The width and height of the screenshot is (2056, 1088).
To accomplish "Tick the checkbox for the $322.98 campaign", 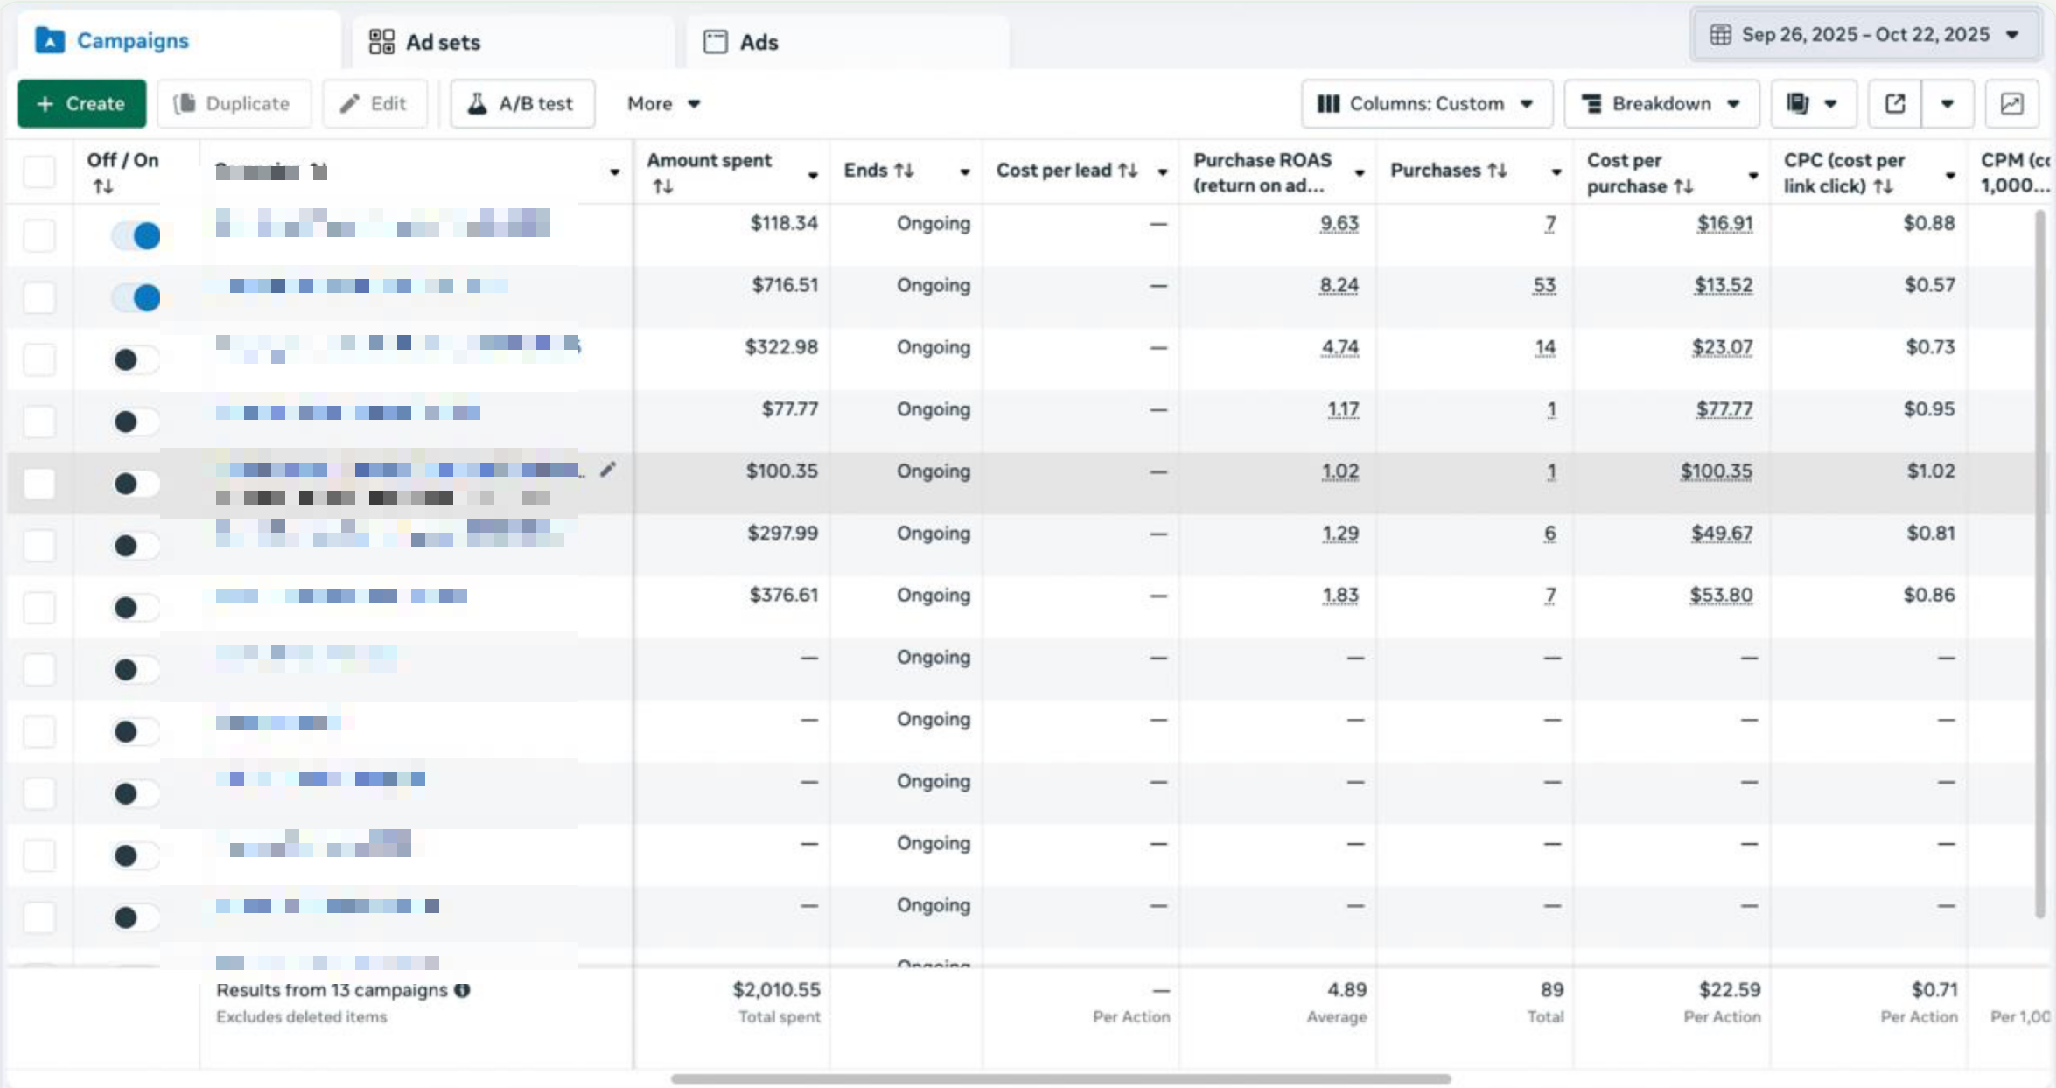I will point(39,359).
